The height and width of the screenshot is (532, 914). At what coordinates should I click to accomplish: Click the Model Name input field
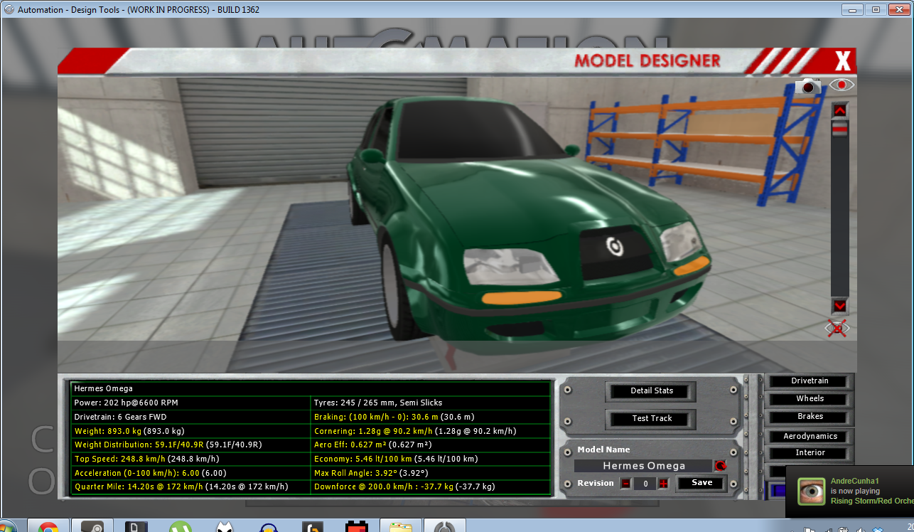pos(643,466)
